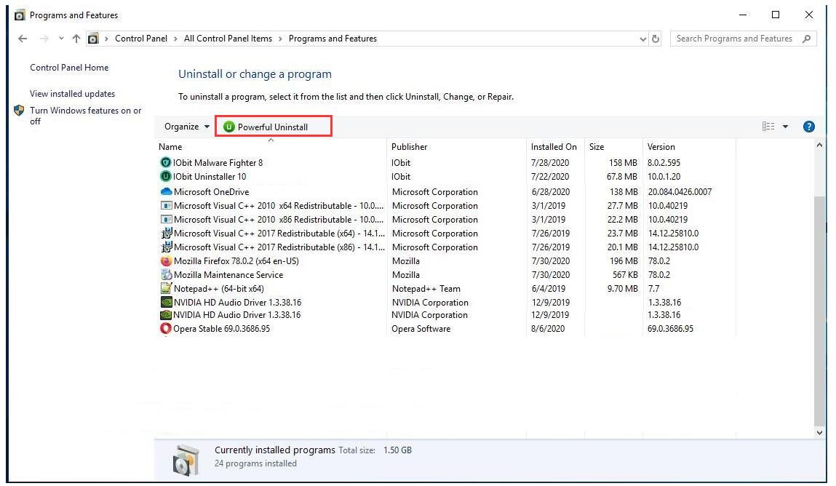The height and width of the screenshot is (486, 836).
Task: Refresh the Programs and Features address bar
Action: coord(656,39)
